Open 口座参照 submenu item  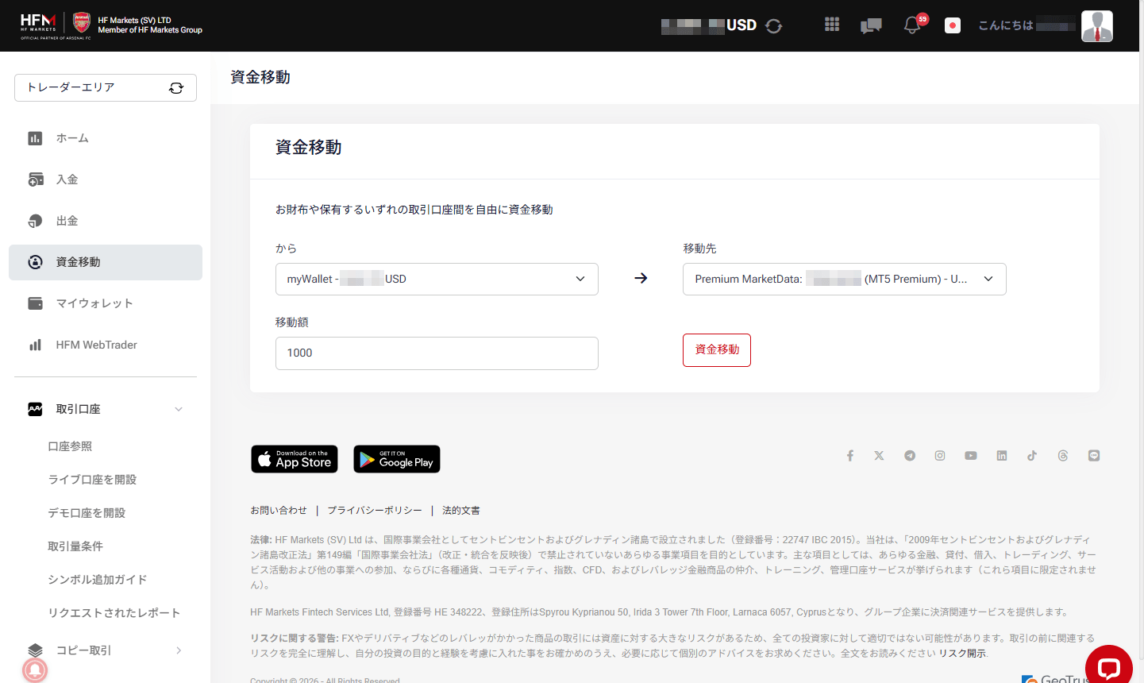(x=70, y=446)
